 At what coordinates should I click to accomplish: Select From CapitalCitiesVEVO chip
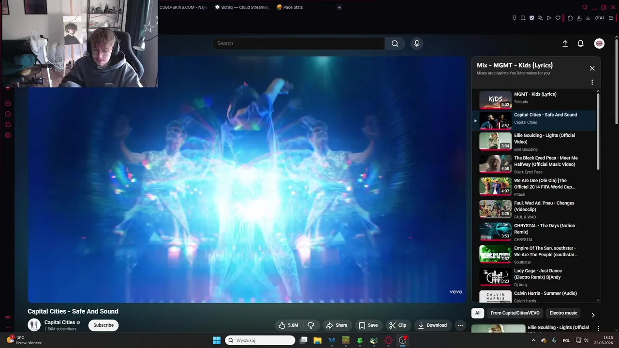point(515,313)
